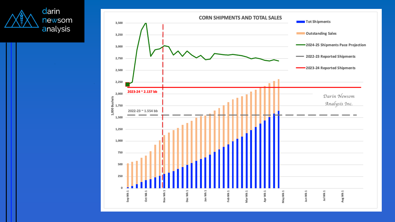
Task: Select the gray line symbol in the legend
Action: [x=300, y=57]
